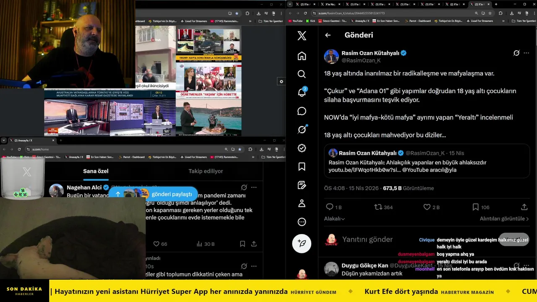Screen dimensions: 537x302
Task: Click the gönderi paylaştı new posts pill
Action: tap(153, 194)
